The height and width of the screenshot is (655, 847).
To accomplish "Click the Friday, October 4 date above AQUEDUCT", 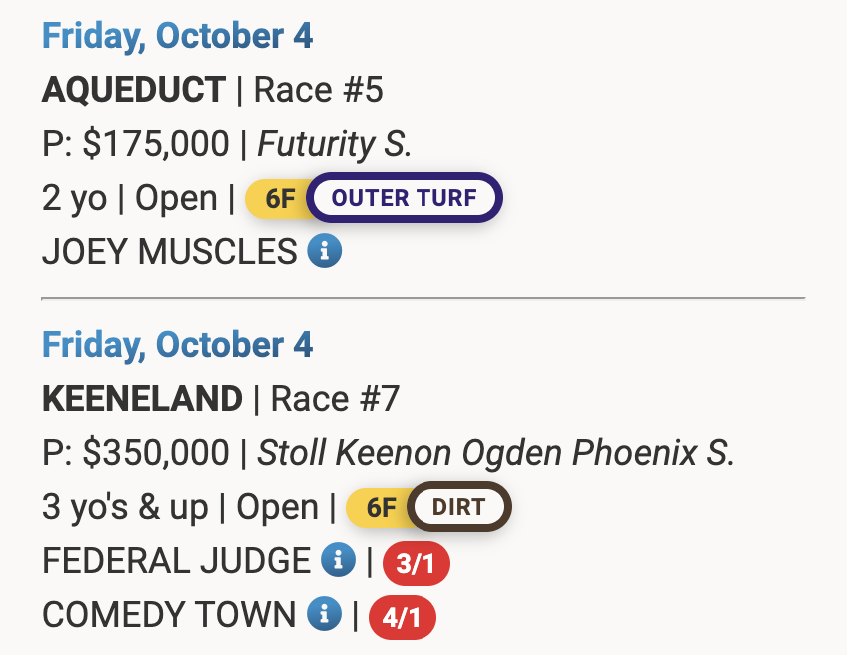I will pos(177,37).
